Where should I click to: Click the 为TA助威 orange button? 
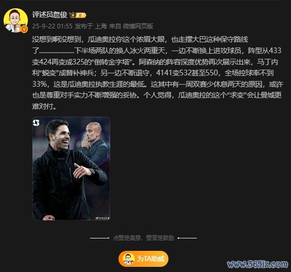(x=144, y=259)
